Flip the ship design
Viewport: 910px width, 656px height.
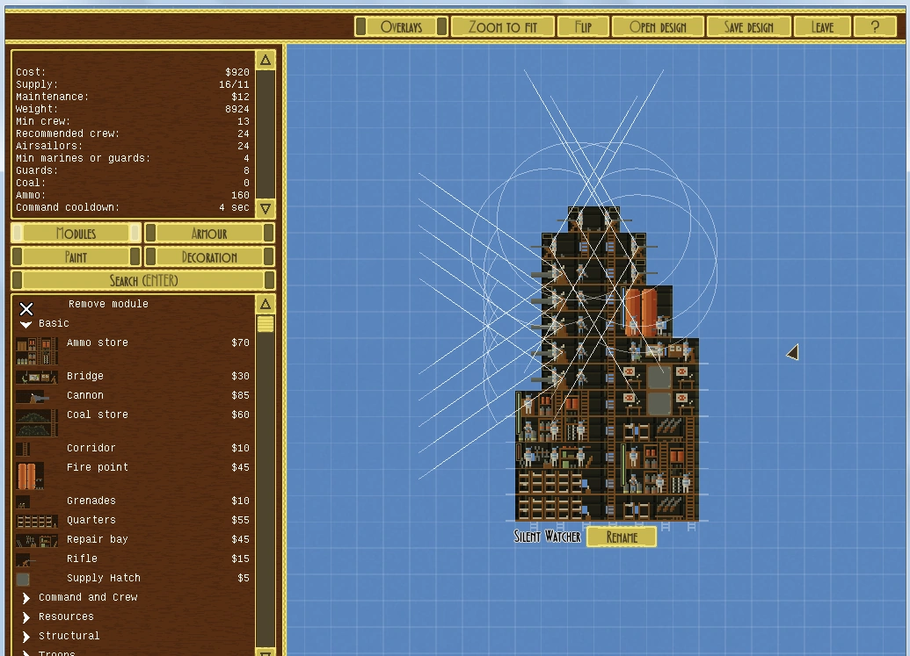[583, 26]
